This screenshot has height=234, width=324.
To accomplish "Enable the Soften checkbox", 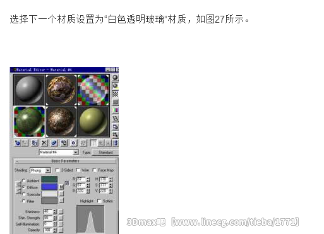I will (x=99, y=201).
